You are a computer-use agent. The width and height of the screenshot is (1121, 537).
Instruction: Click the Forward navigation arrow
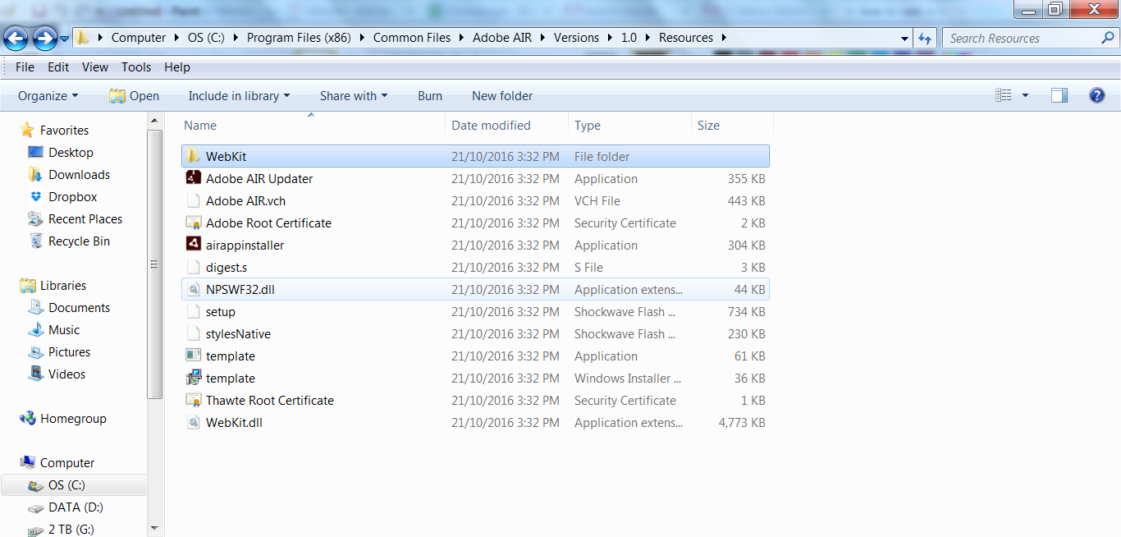(44, 38)
